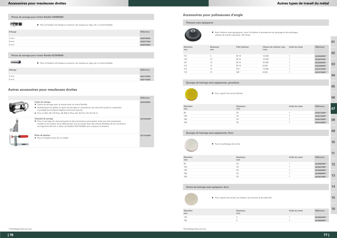Open chapter tab 15
This screenshot has height=238, width=337.
(x=333, y=198)
